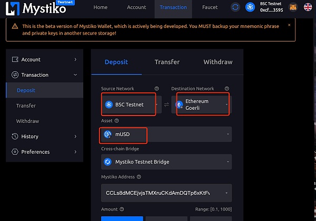Collapse the Transaction sidebar section
The image size is (316, 221).
coord(45,75)
